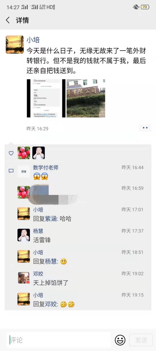Tap the 发送 send button
The width and height of the screenshot is (156, 351).
(x=141, y=340)
